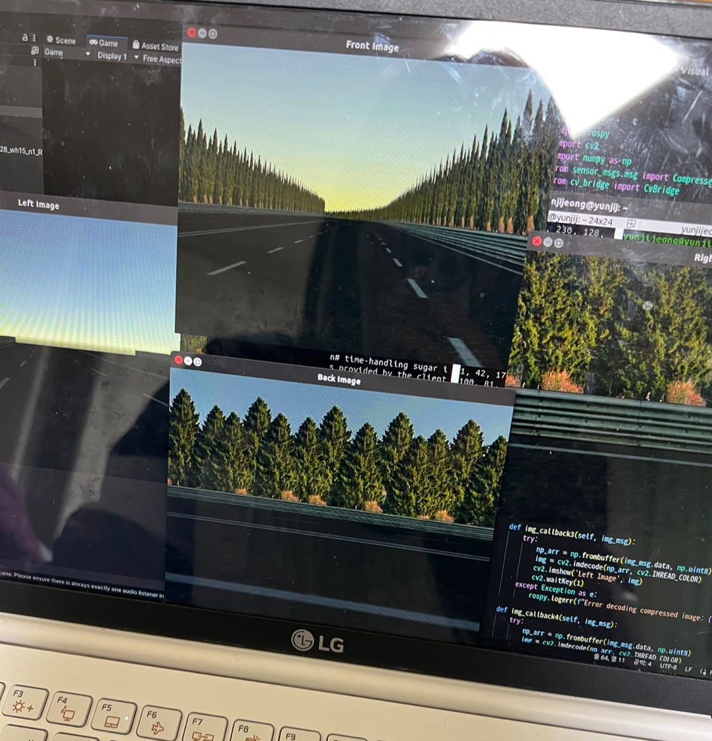
Task: Minimize the Back Image window
Action: click(188, 361)
